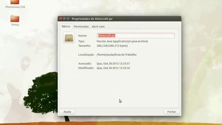Click the Ajuda button
The image size is (222, 125).
point(67,112)
